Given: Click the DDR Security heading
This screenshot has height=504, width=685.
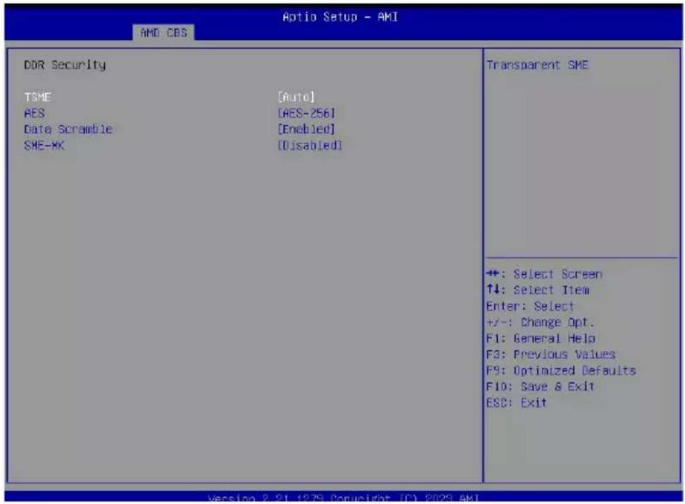Looking at the screenshot, I should (x=65, y=65).
